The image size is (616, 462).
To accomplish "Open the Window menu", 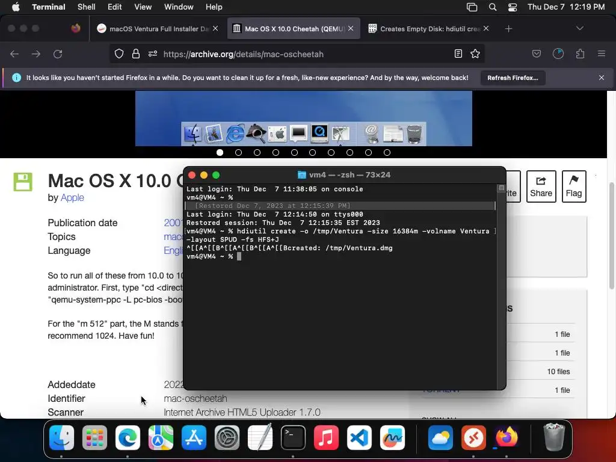I will coord(178,7).
